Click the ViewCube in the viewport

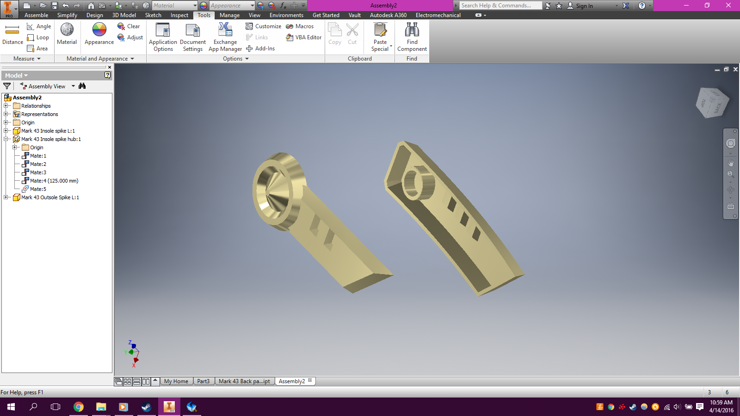pos(712,103)
